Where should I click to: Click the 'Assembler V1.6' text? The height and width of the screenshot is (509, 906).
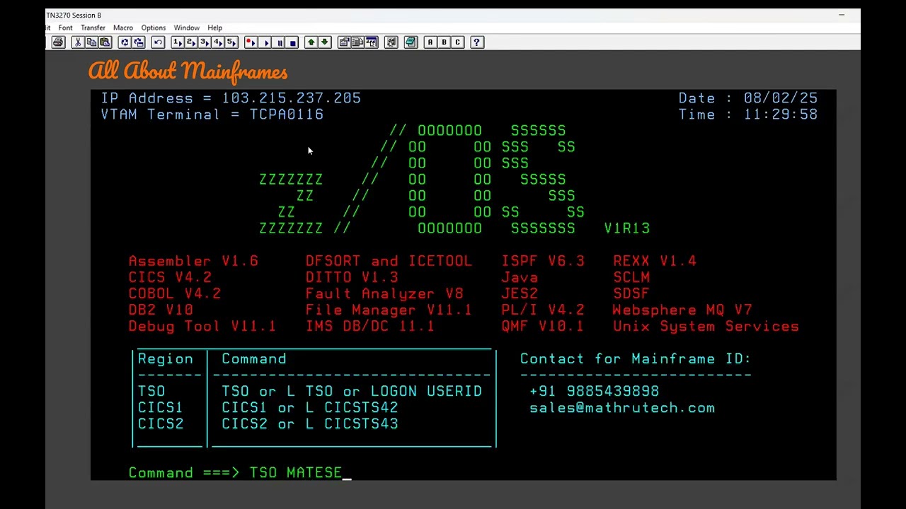click(x=193, y=261)
